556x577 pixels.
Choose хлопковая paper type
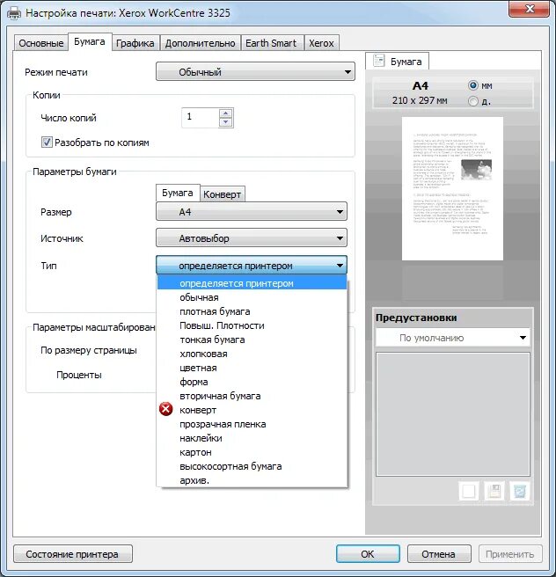(x=252, y=354)
